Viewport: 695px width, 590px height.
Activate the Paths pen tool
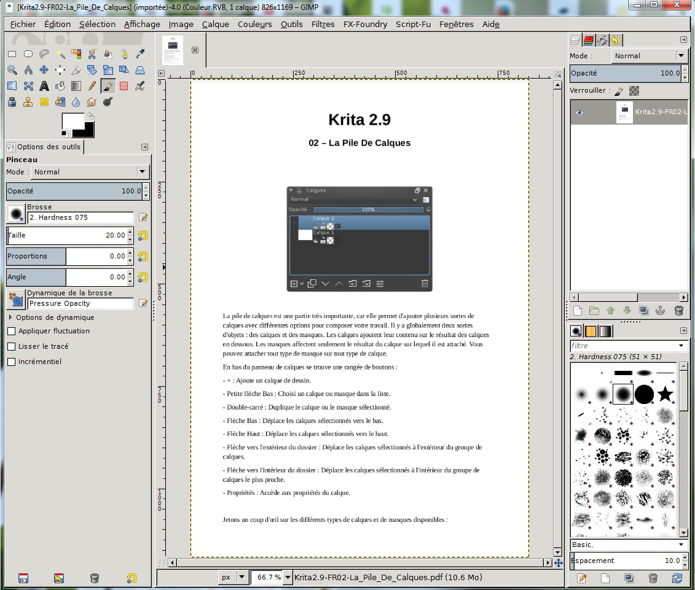[x=124, y=54]
